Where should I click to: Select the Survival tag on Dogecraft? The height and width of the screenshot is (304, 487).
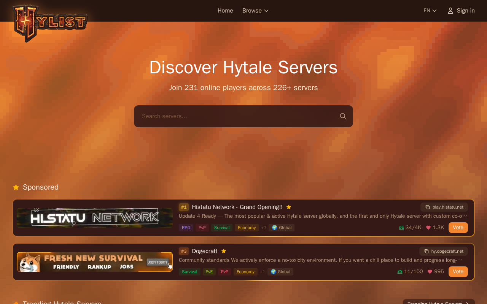coord(189,272)
